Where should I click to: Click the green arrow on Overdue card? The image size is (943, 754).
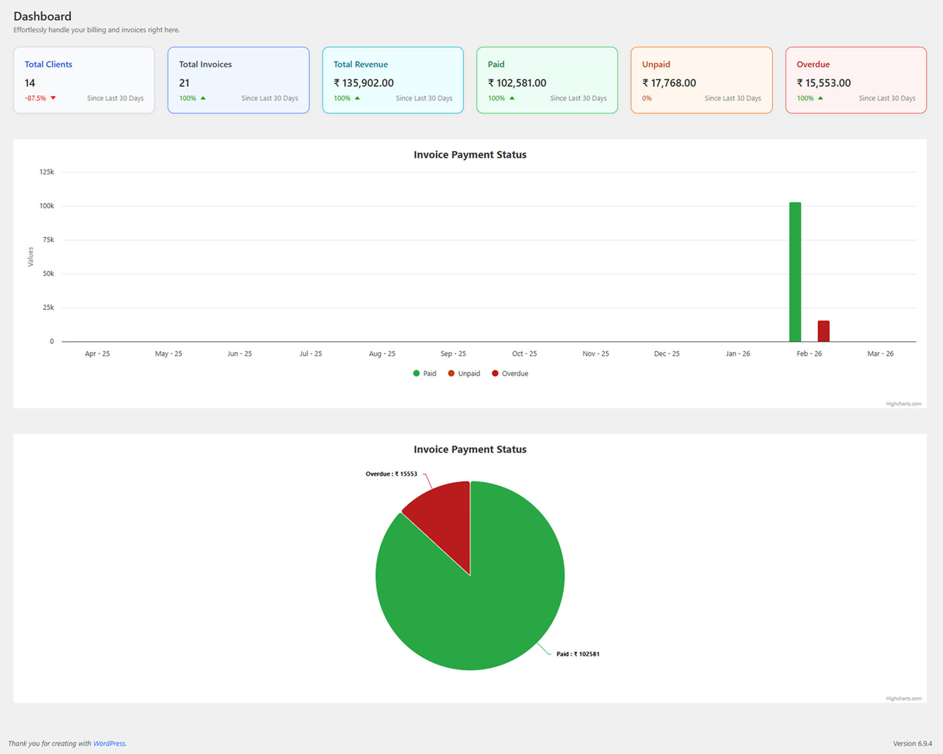coord(820,98)
